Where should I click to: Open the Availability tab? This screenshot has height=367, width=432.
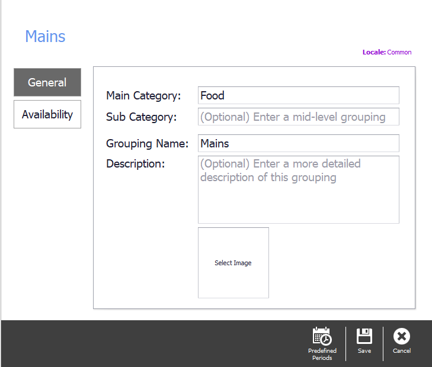coord(47,114)
